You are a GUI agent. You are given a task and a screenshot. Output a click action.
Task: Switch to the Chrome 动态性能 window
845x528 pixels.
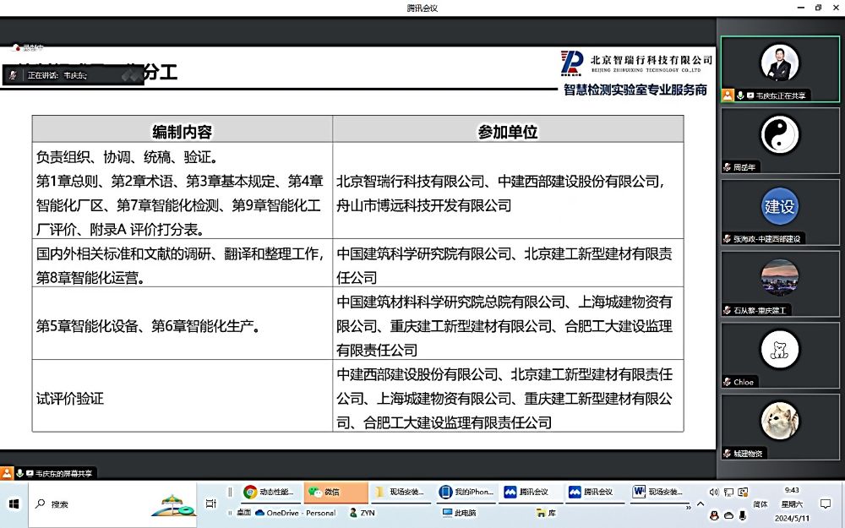pyautogui.click(x=270, y=492)
